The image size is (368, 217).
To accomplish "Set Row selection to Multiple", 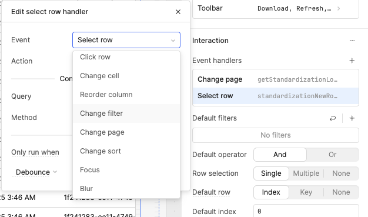I will click(306, 173).
